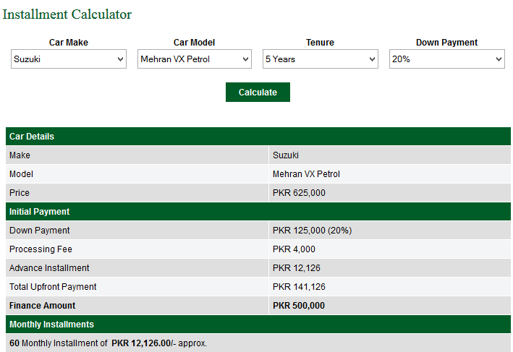The height and width of the screenshot is (352, 513).
Task: Click the Car Model label
Action: pos(194,43)
